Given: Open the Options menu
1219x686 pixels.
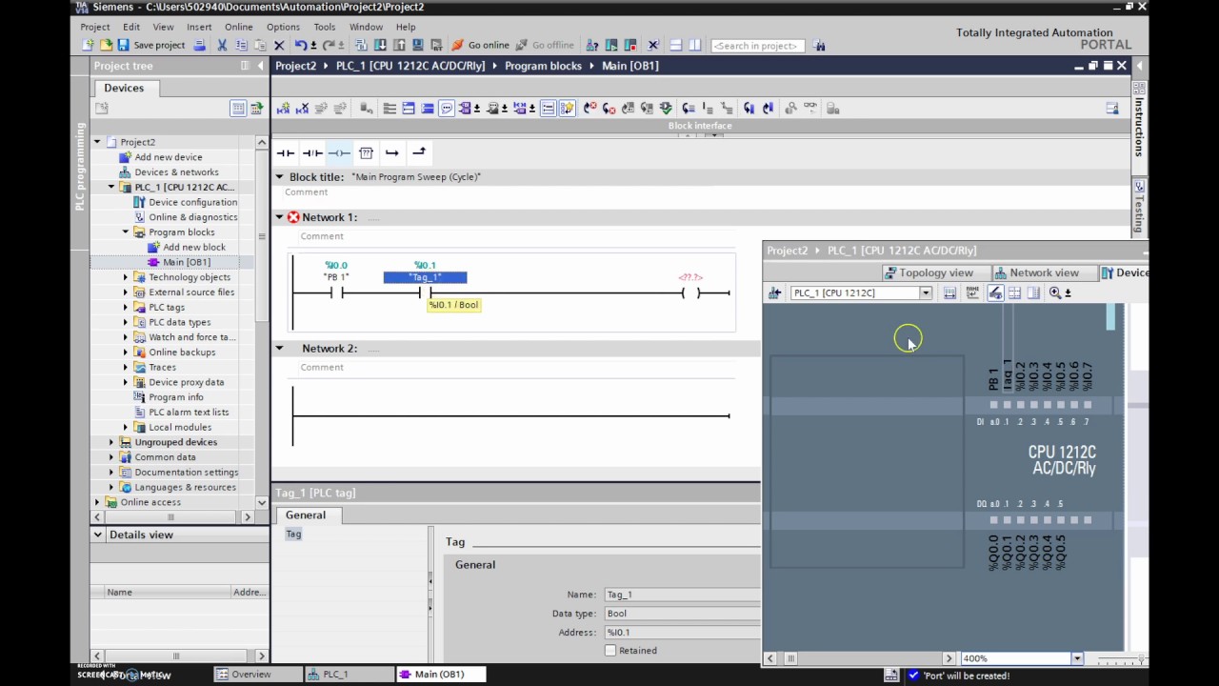Looking at the screenshot, I should click(x=283, y=27).
